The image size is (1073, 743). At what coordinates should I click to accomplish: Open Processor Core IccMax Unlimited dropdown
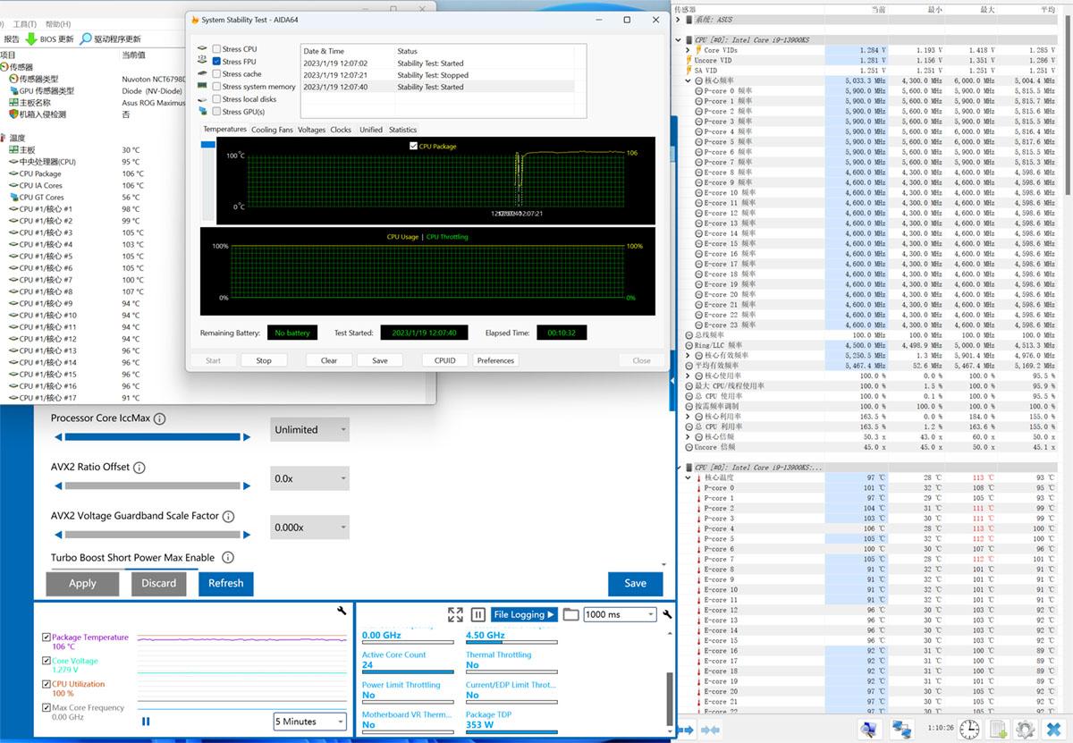point(309,429)
